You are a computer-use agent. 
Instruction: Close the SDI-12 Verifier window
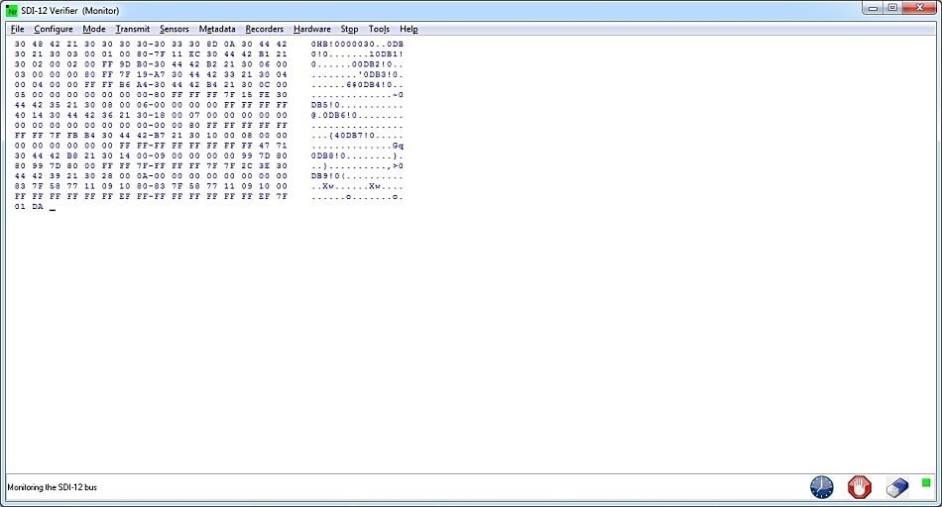coord(920,8)
